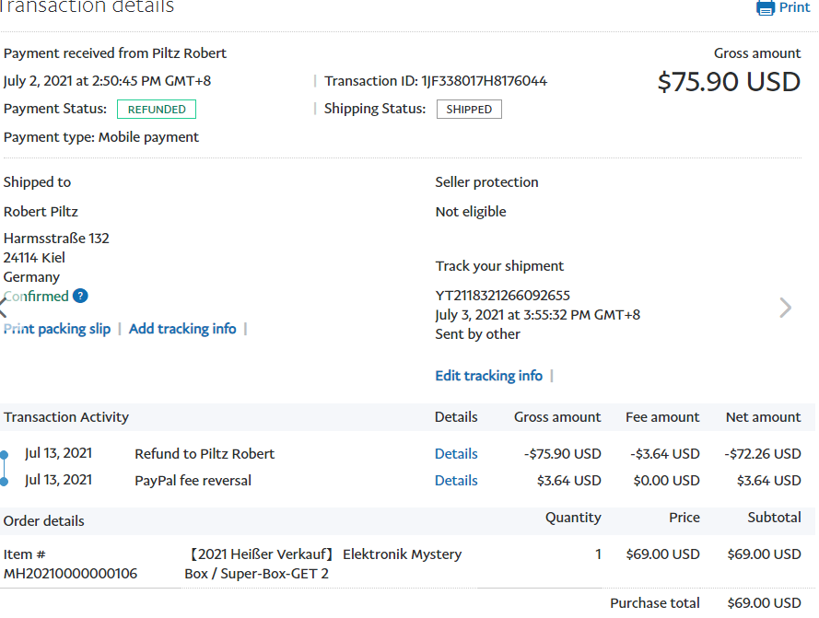Open Print packing slip link
This screenshot has height=618, width=819.
pos(57,329)
